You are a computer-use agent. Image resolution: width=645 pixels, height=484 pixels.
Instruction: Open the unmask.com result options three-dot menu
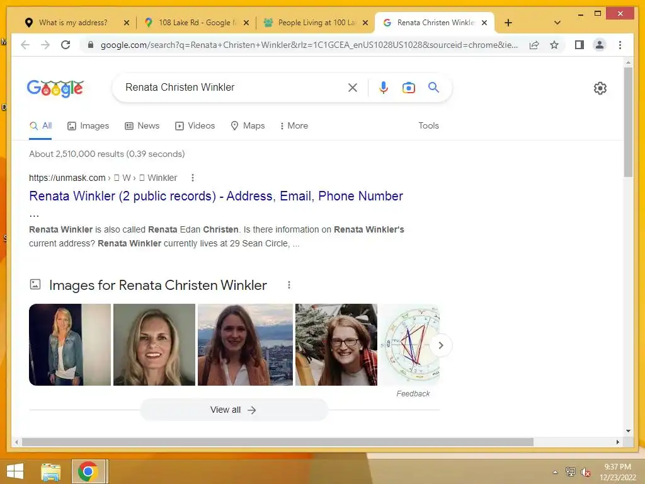click(193, 178)
